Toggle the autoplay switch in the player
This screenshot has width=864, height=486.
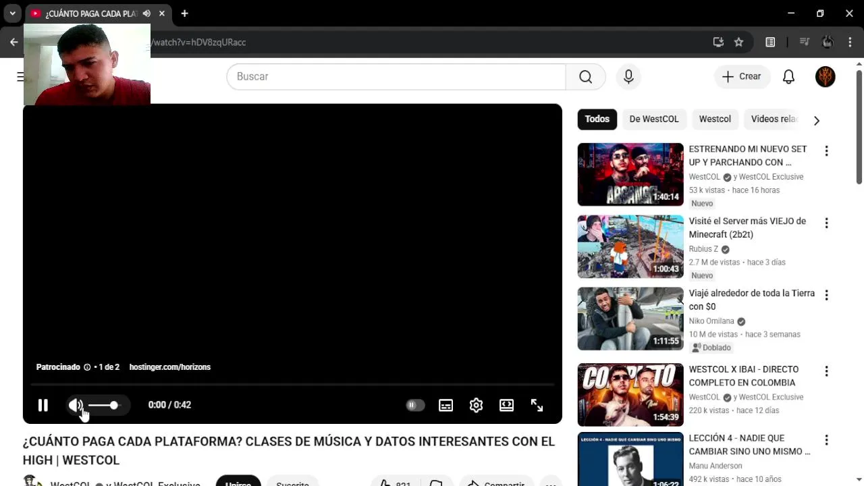click(415, 405)
